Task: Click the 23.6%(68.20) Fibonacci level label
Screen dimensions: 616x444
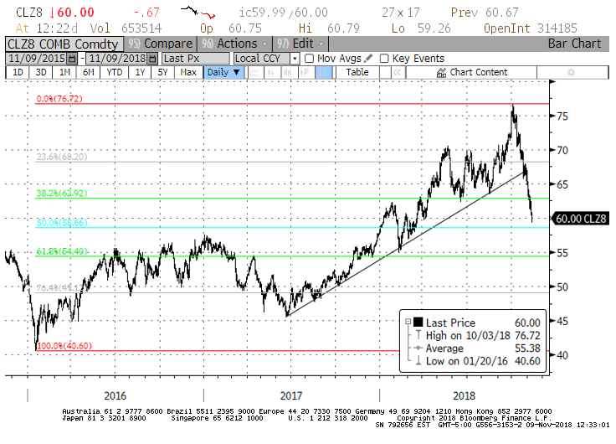Action: tap(62, 157)
